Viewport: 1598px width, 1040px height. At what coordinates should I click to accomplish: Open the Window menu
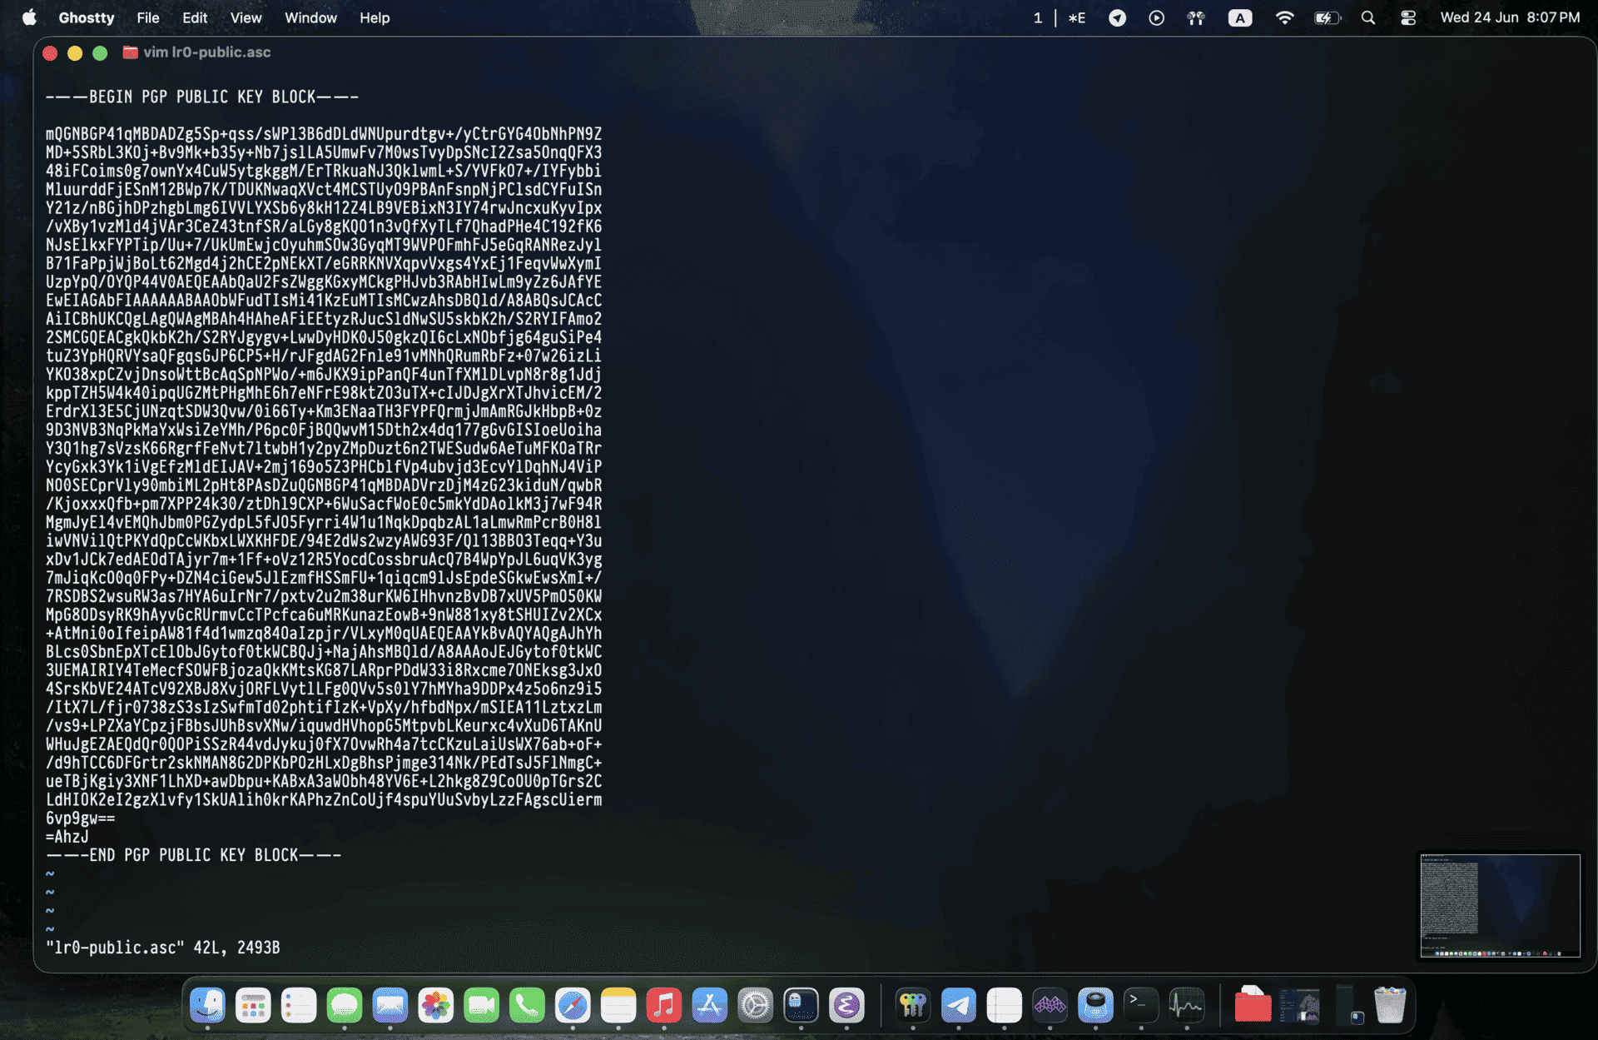[310, 17]
